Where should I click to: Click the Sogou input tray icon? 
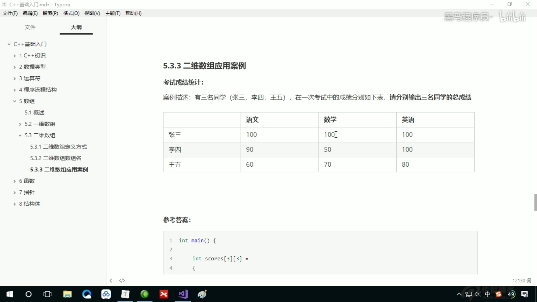click(x=498, y=294)
